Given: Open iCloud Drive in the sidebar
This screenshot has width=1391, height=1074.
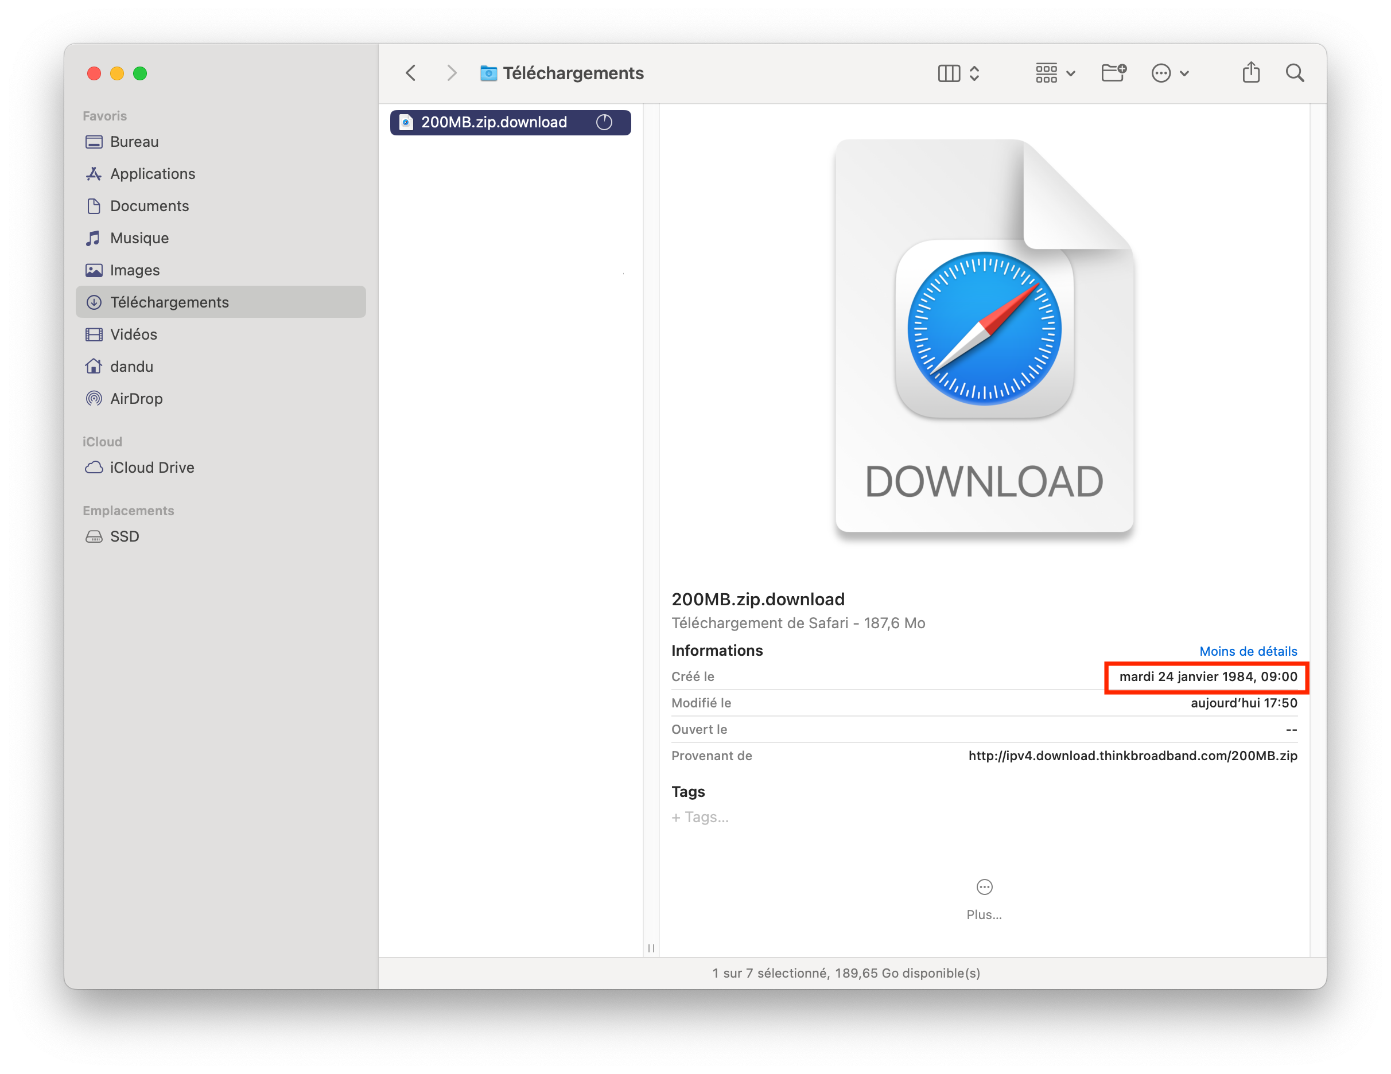Looking at the screenshot, I should (220, 467).
